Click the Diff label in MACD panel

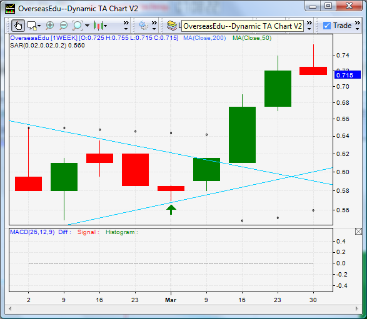pyautogui.click(x=64, y=232)
